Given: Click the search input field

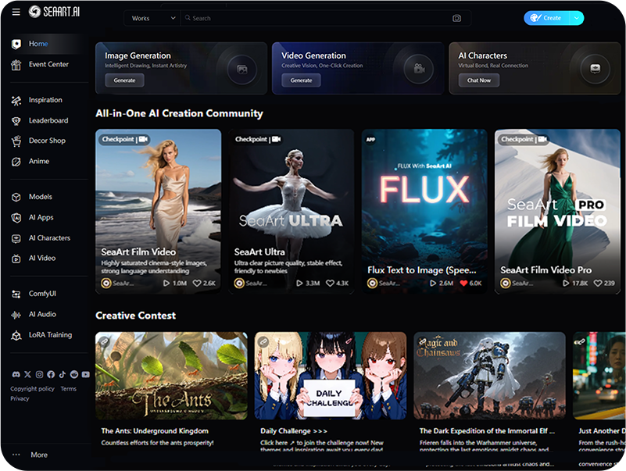Looking at the screenshot, I should [x=313, y=18].
